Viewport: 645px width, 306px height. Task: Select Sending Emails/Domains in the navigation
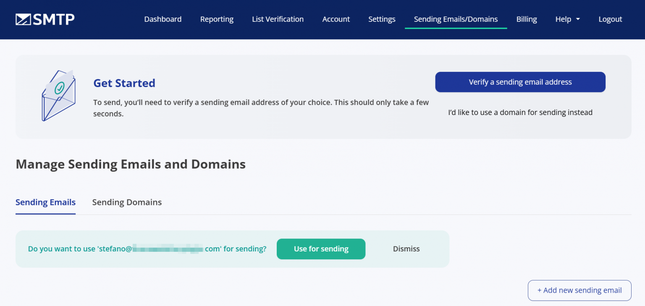point(456,19)
